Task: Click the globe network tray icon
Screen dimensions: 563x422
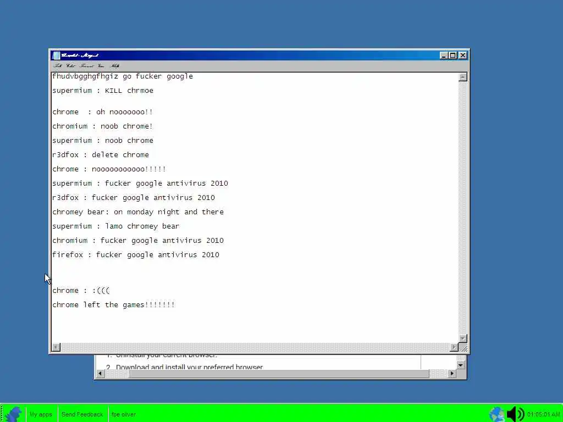Action: pyautogui.click(x=497, y=414)
